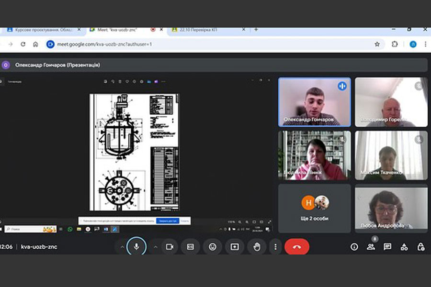Open the emoji reactions panel
The image size is (431, 287).
[212, 247]
